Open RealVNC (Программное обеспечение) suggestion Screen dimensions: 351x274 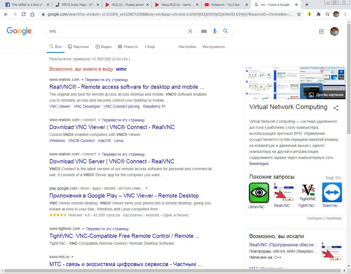point(283,245)
